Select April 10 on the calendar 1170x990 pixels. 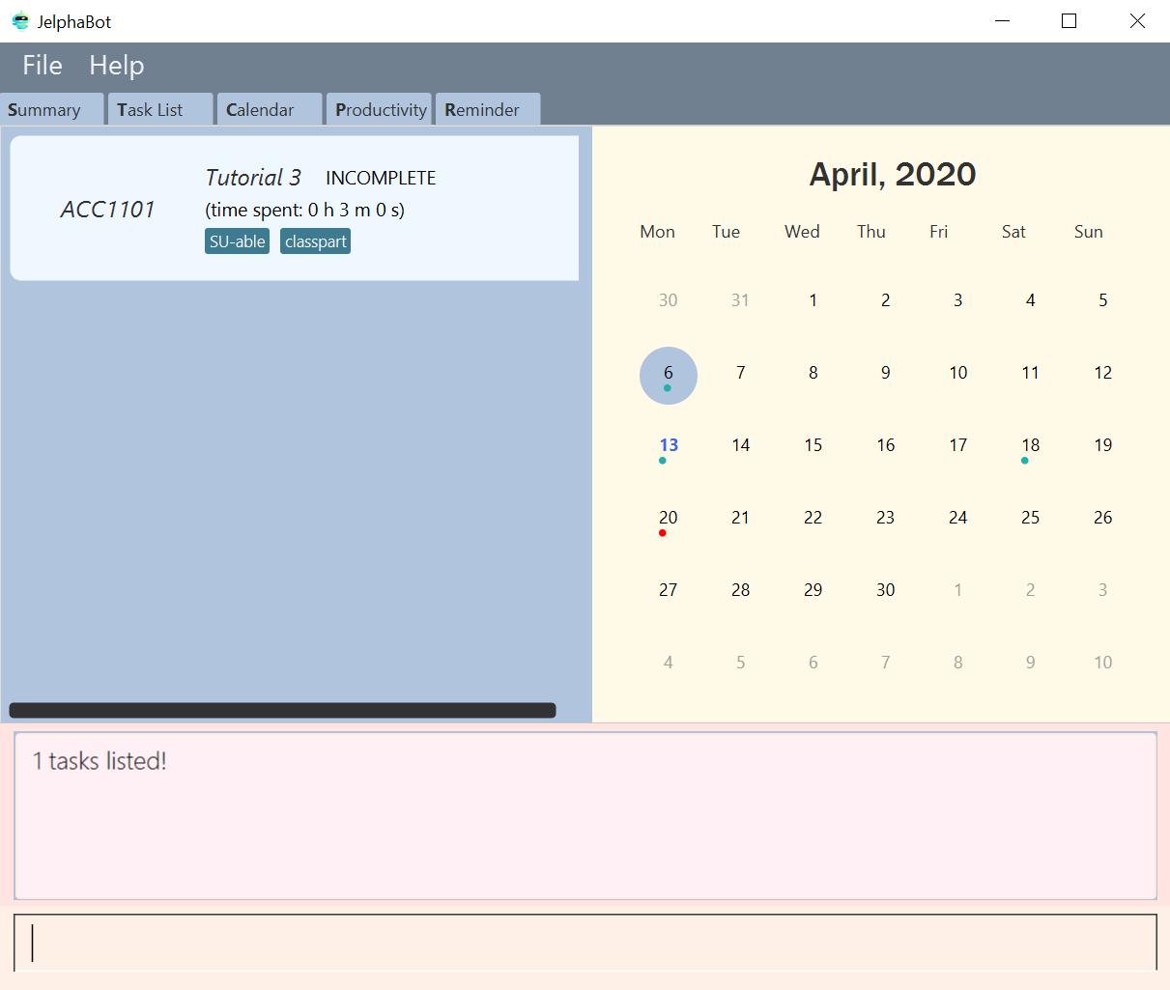click(x=957, y=373)
